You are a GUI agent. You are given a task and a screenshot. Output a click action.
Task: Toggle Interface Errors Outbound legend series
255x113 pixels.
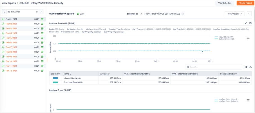coord(226,101)
